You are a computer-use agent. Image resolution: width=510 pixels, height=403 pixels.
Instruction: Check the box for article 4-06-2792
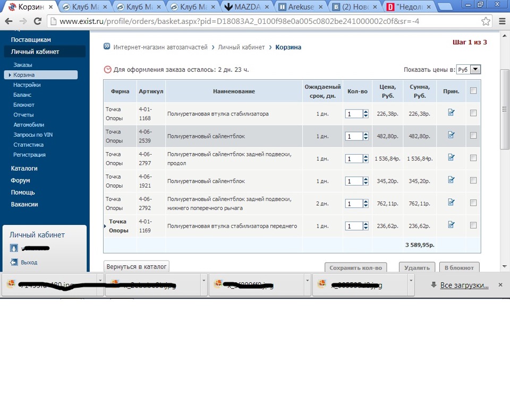pyautogui.click(x=473, y=203)
